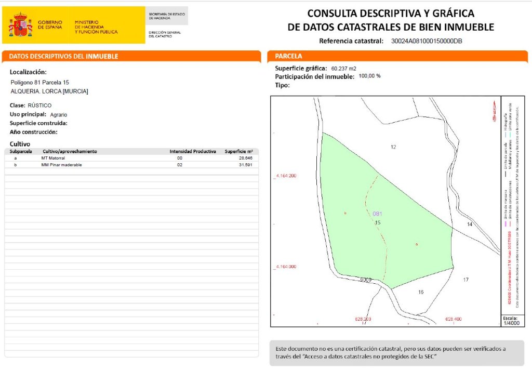
Task: Select the 'MM Pinar maderable' crop row
Action: click(131, 165)
